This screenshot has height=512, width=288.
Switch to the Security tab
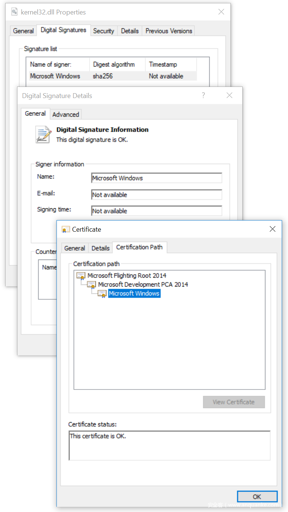click(x=103, y=31)
